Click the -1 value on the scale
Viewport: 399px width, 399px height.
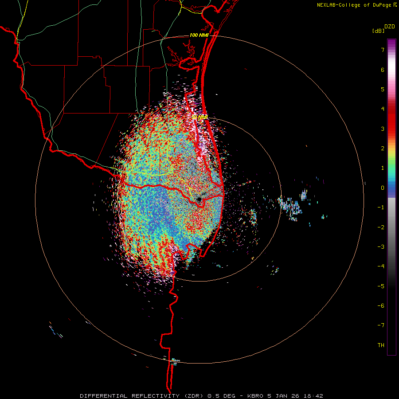(381, 207)
